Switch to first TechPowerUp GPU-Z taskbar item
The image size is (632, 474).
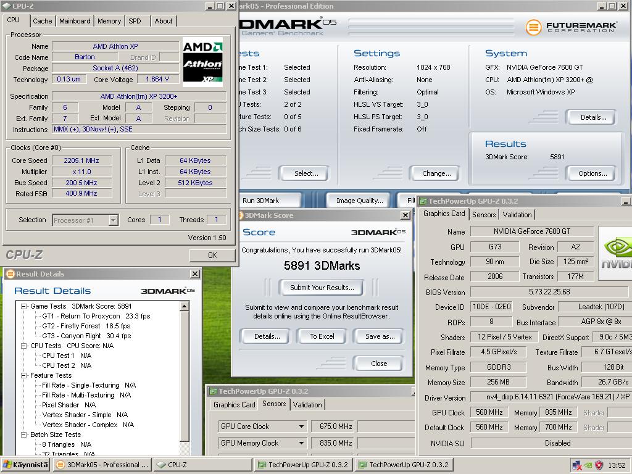click(303, 465)
